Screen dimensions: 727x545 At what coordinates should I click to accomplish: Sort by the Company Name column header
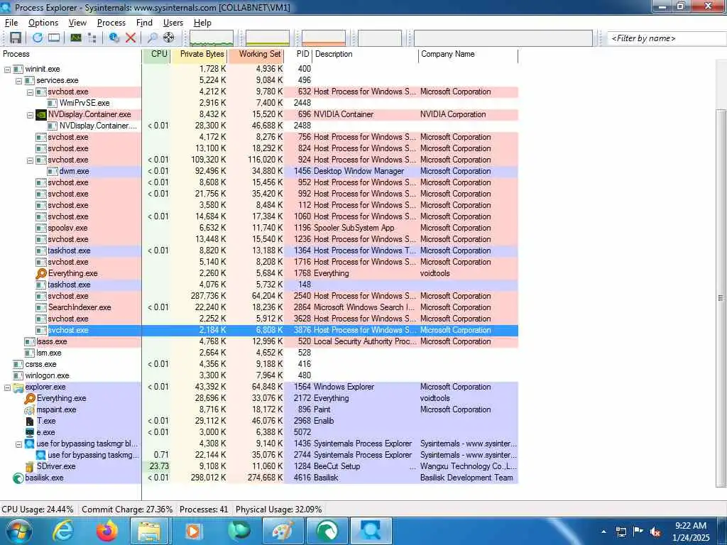point(469,54)
